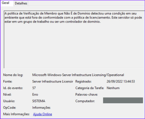Click the Computador label
The width and height of the screenshot is (145, 119).
point(85,101)
